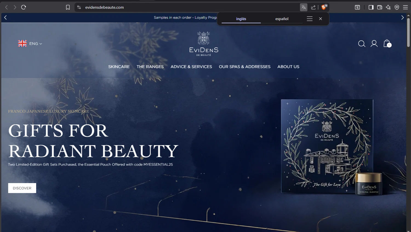The image size is (411, 232).
Task: Click the address bar URL evidensdebeaute.com
Action: pyautogui.click(x=104, y=7)
